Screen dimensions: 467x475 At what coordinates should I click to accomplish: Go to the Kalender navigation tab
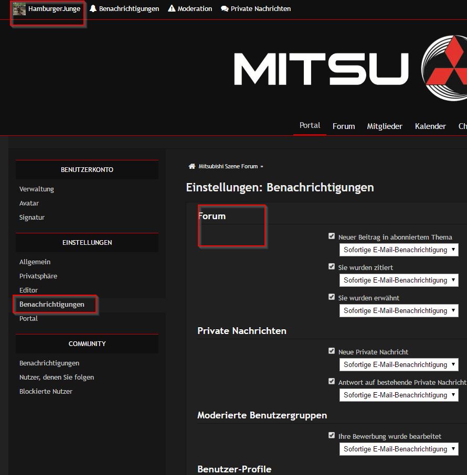(430, 126)
